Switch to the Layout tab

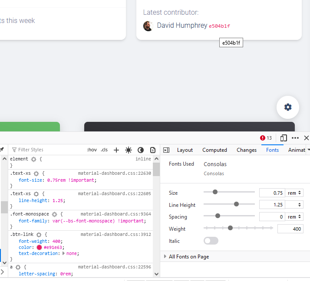tap(185, 150)
